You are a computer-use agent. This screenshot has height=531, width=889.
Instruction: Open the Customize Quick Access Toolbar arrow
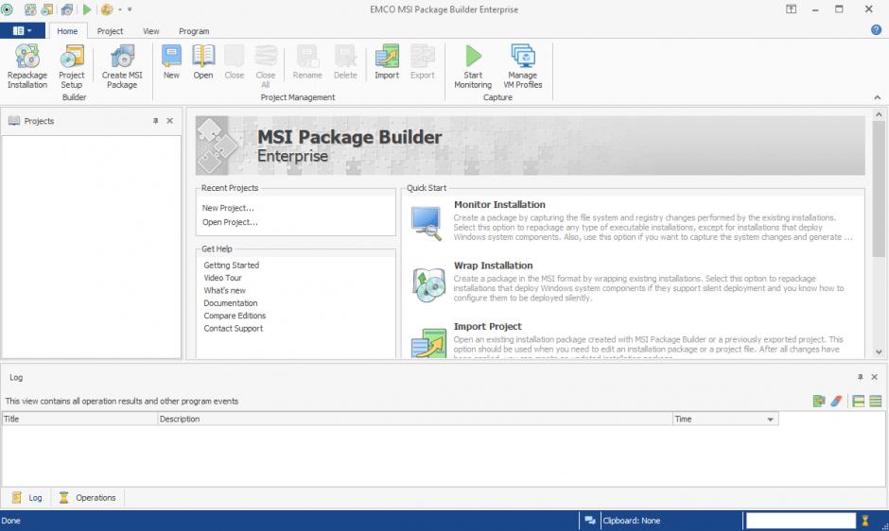point(130,9)
